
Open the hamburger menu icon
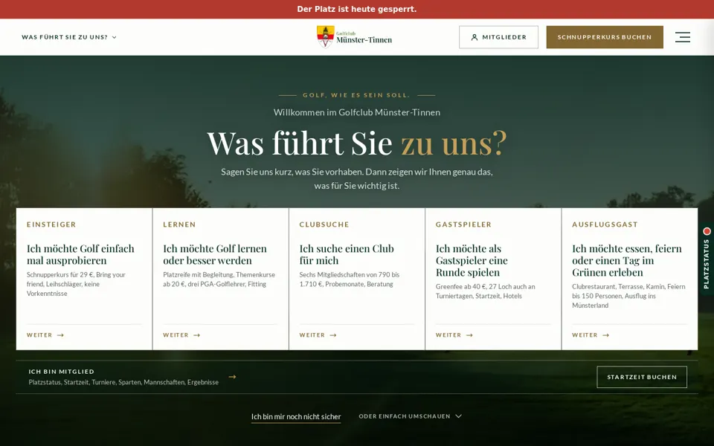pyautogui.click(x=682, y=37)
